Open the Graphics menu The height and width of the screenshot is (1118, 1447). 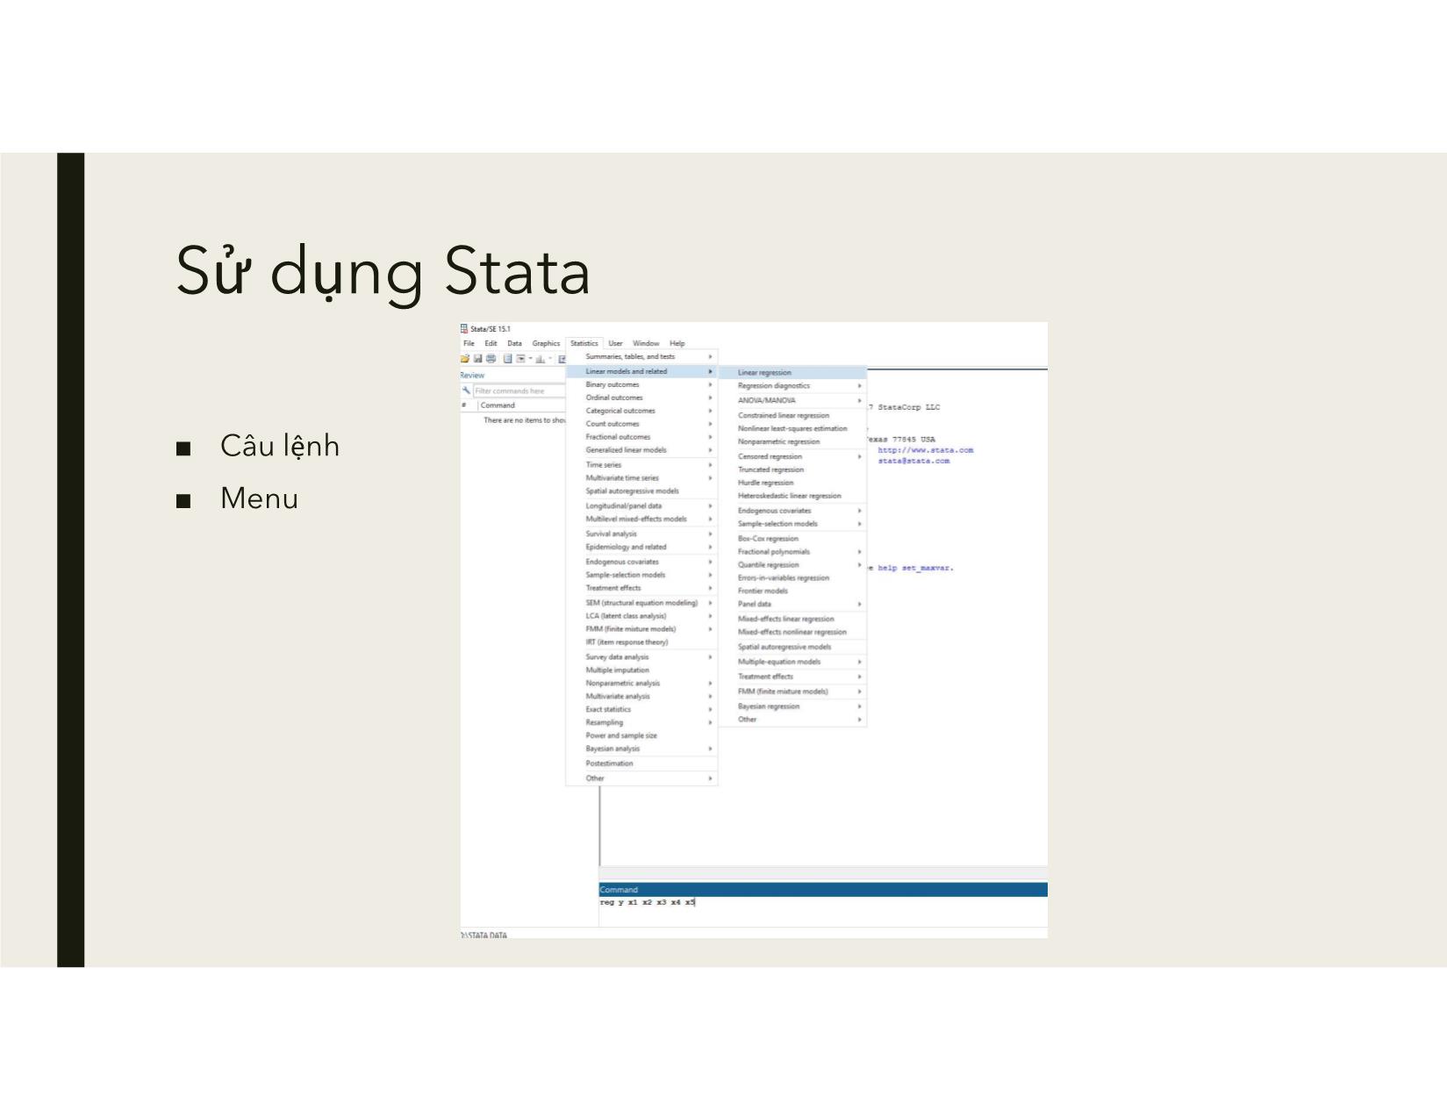(x=546, y=343)
